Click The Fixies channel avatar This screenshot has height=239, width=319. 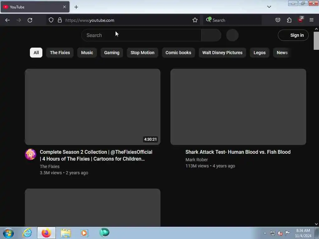[x=31, y=154]
